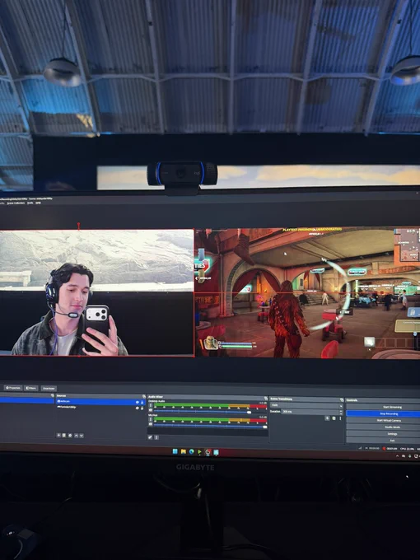This screenshot has height=560, width=420.
Task: Pop out the Sources dock
Action: (144, 396)
